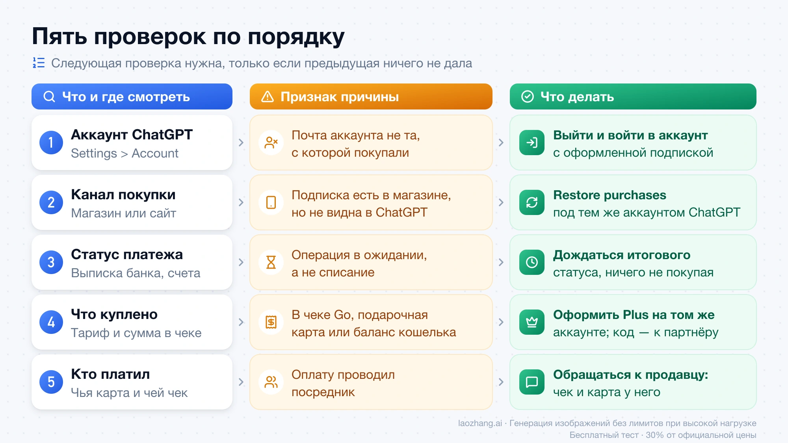This screenshot has height=443, width=788.
Task: Select the 'Признак причины' header
Action: 371,96
